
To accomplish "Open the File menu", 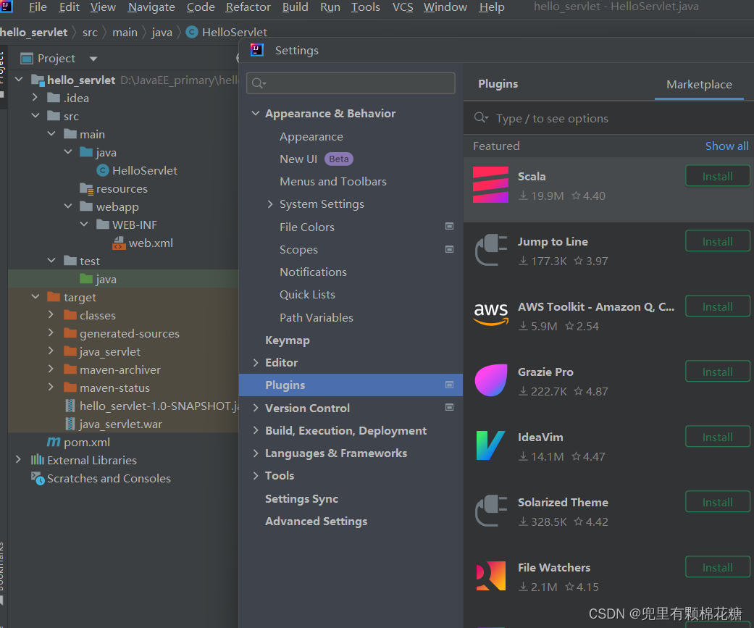I will pyautogui.click(x=38, y=7).
